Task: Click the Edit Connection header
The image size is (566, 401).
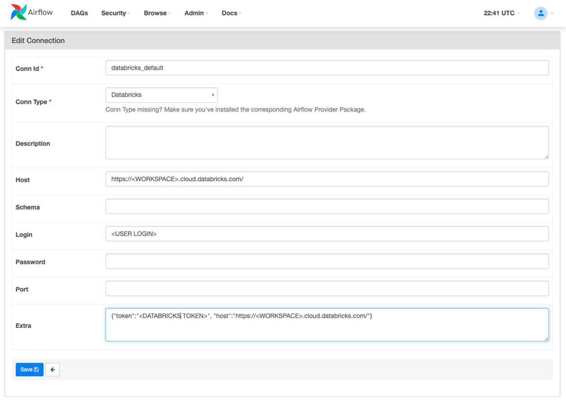Action: point(38,41)
